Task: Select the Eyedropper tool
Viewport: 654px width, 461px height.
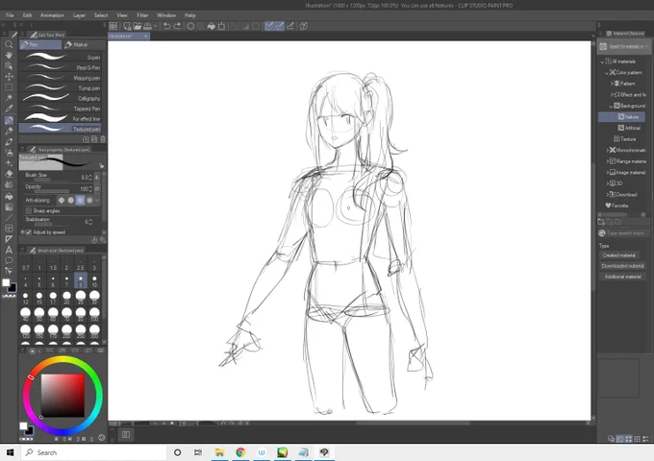Action: coord(9,109)
